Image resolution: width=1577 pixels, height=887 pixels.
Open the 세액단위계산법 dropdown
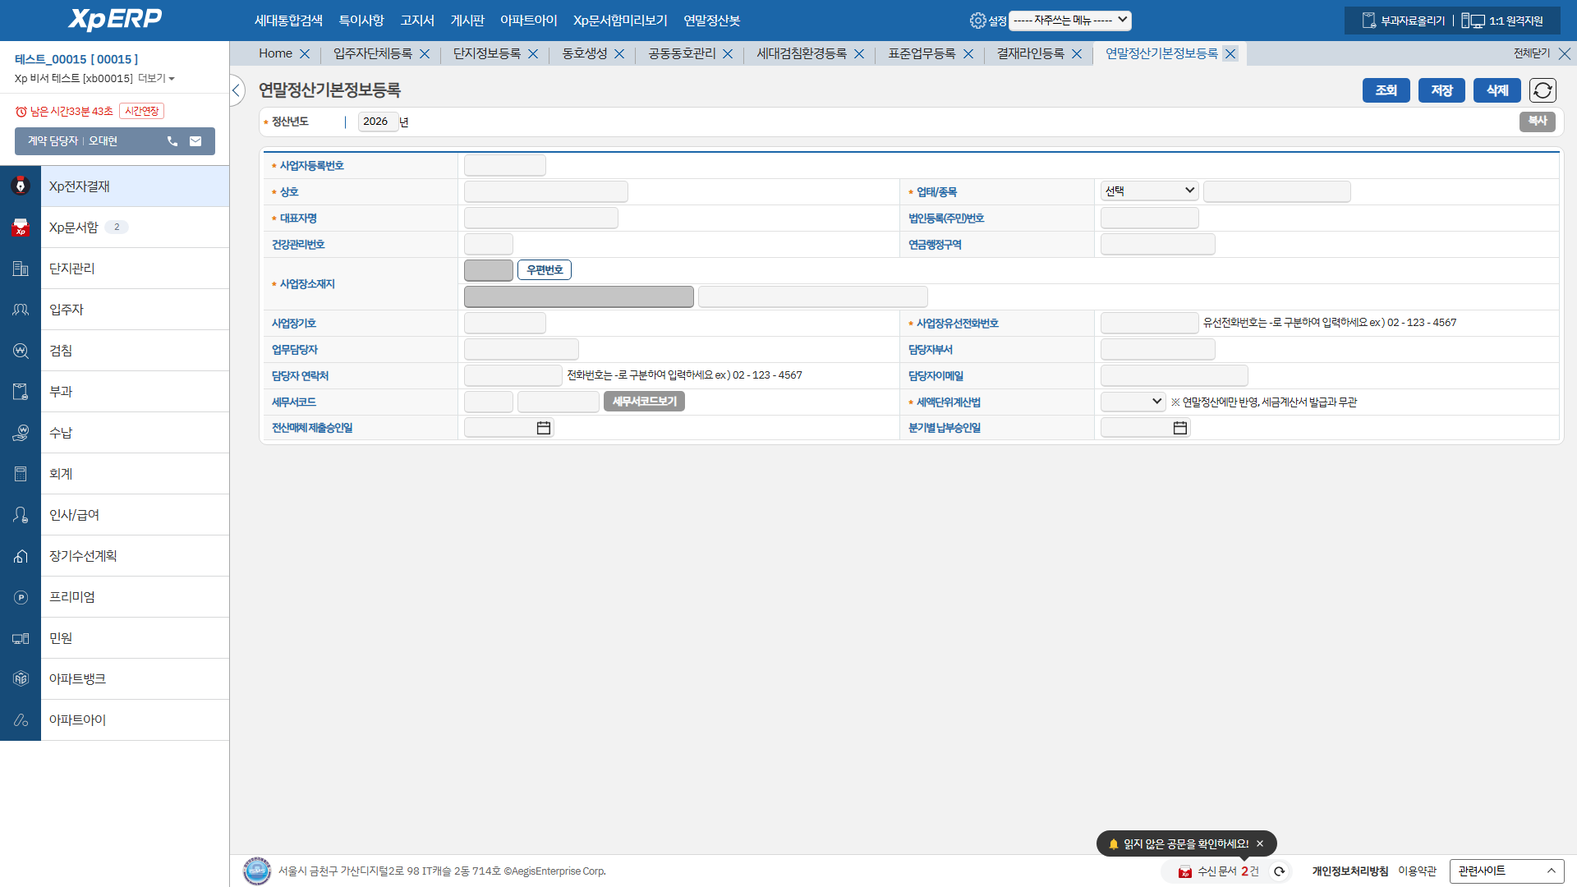pyautogui.click(x=1133, y=402)
